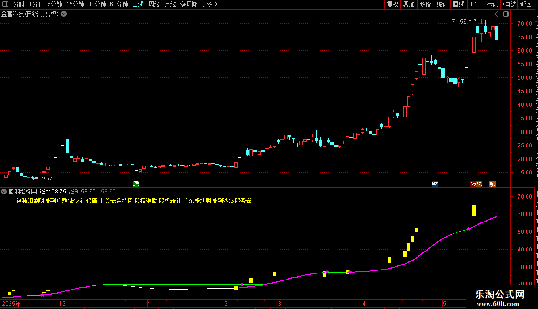Open the 多周期 multi-period view
The width and height of the screenshot is (538, 309).
pos(189,4)
